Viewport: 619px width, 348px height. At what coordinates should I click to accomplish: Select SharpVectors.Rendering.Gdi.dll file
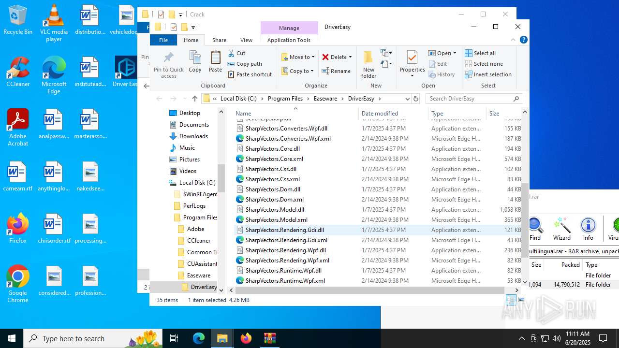click(x=284, y=230)
